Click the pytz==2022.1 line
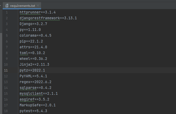Image resolution: width=176 pixels, height=114 pixels. 32,70
